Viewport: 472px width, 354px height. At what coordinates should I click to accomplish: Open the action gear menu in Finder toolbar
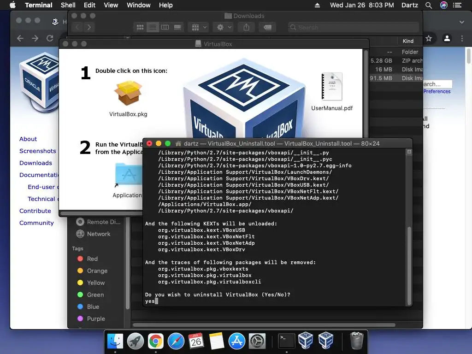[224, 27]
